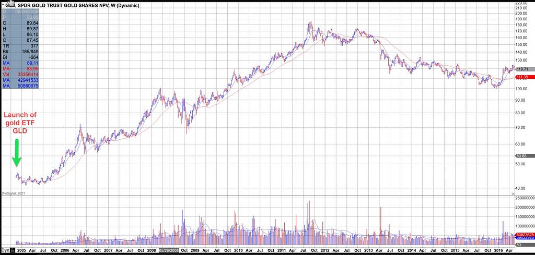Select the Open value 89.84 in data box
Screen dimensions: 535x255
32,23
